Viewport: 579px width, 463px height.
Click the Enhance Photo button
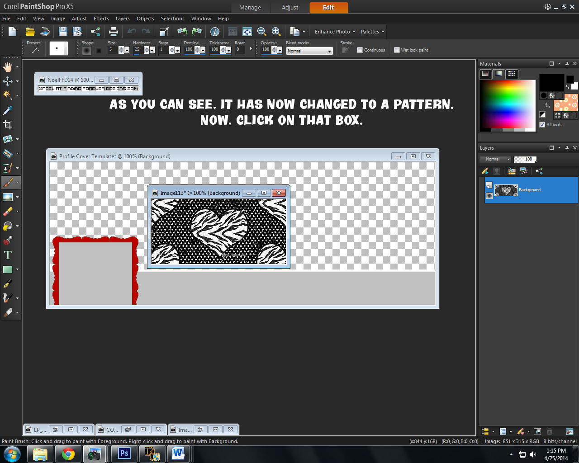pos(332,32)
